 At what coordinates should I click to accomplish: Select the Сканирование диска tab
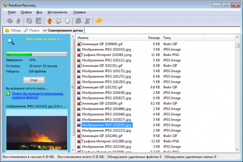tap(63, 30)
